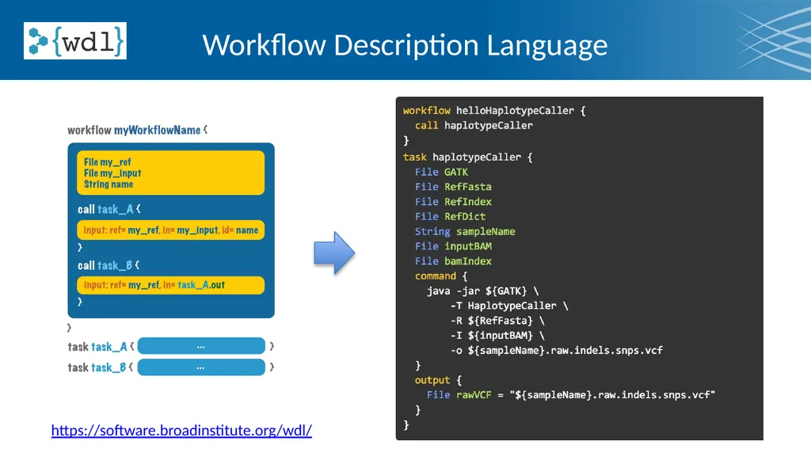This screenshot has height=456, width=811.
Task: Click the '-I ${inputBAM}' line
Action: 497,336
